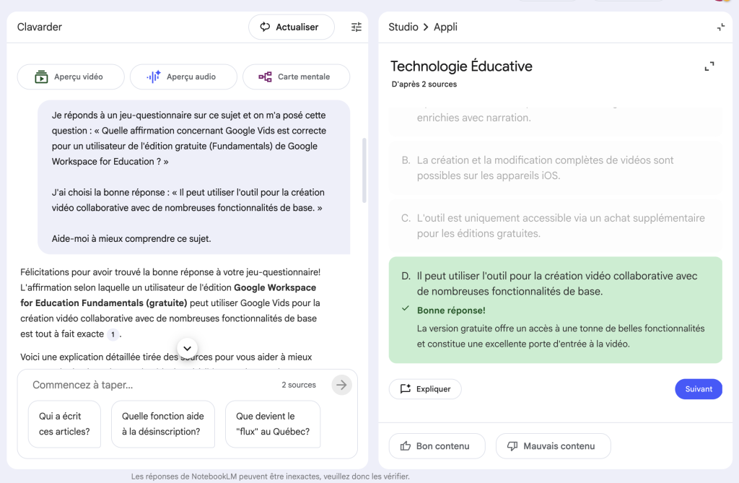739x483 pixels.
Task: Collapse the Studio panel icon
Action: (x=720, y=27)
